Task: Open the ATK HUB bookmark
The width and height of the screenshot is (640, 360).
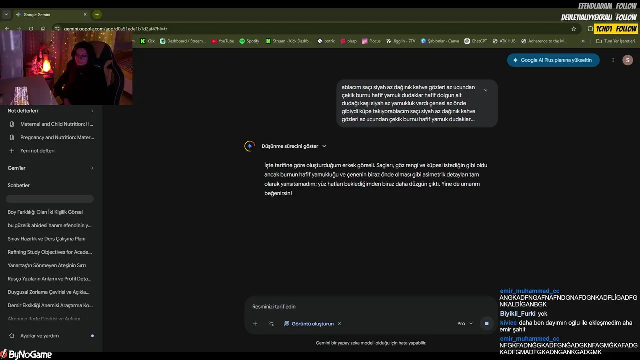Action: (x=504, y=41)
